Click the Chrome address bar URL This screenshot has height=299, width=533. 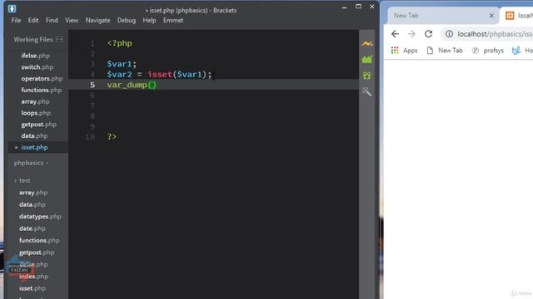coord(495,34)
